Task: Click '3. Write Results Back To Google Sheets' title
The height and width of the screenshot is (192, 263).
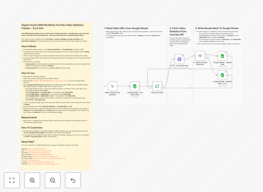Action: (x=217, y=28)
